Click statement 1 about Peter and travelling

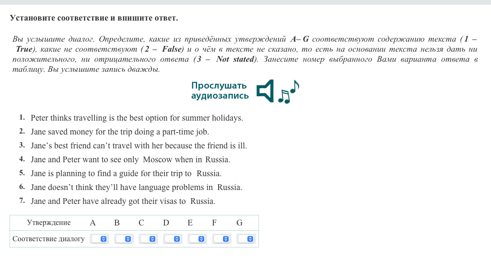pyautogui.click(x=137, y=118)
